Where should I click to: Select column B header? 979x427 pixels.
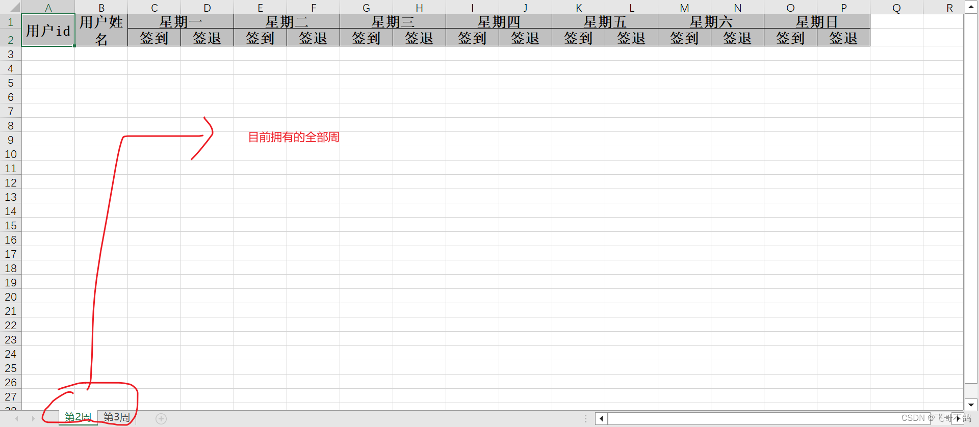coord(101,8)
